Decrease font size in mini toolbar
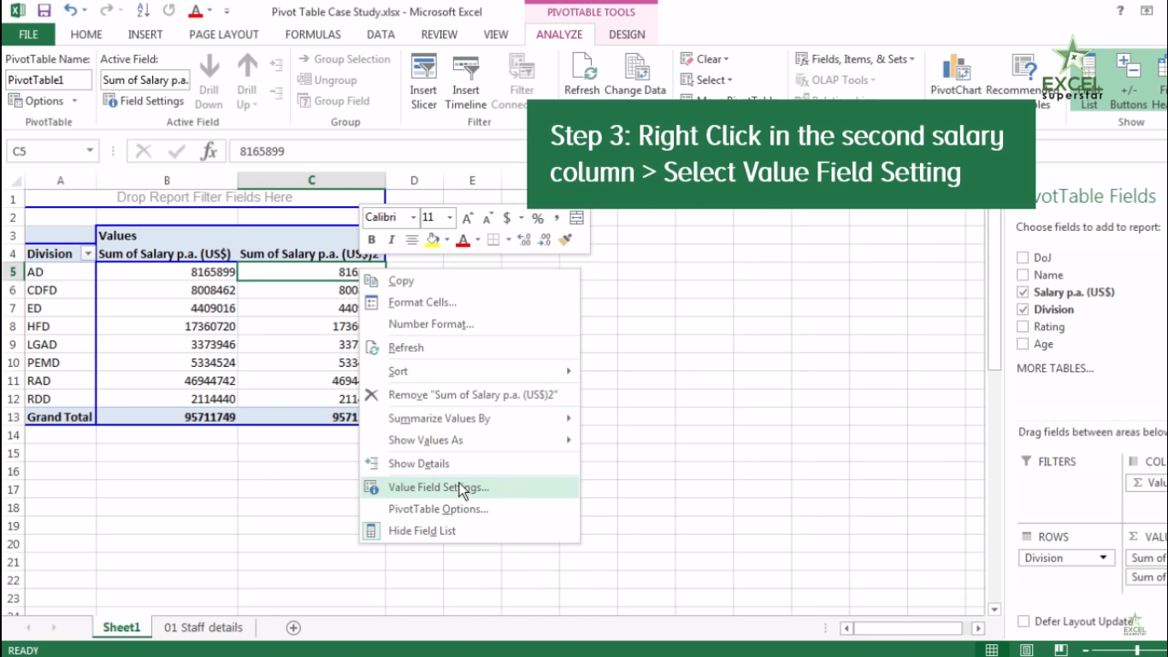This screenshot has width=1168, height=657. [487, 218]
